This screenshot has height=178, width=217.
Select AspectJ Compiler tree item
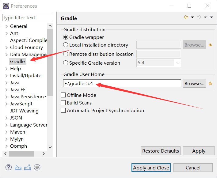click(x=29, y=40)
